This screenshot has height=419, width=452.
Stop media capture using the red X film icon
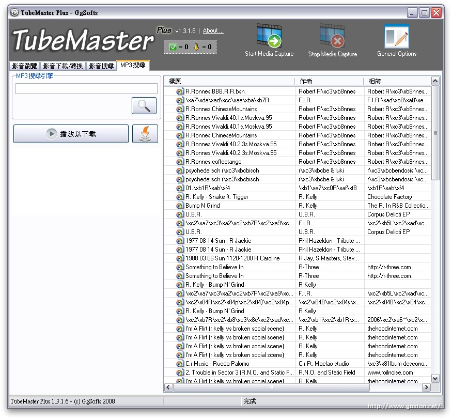click(x=332, y=40)
